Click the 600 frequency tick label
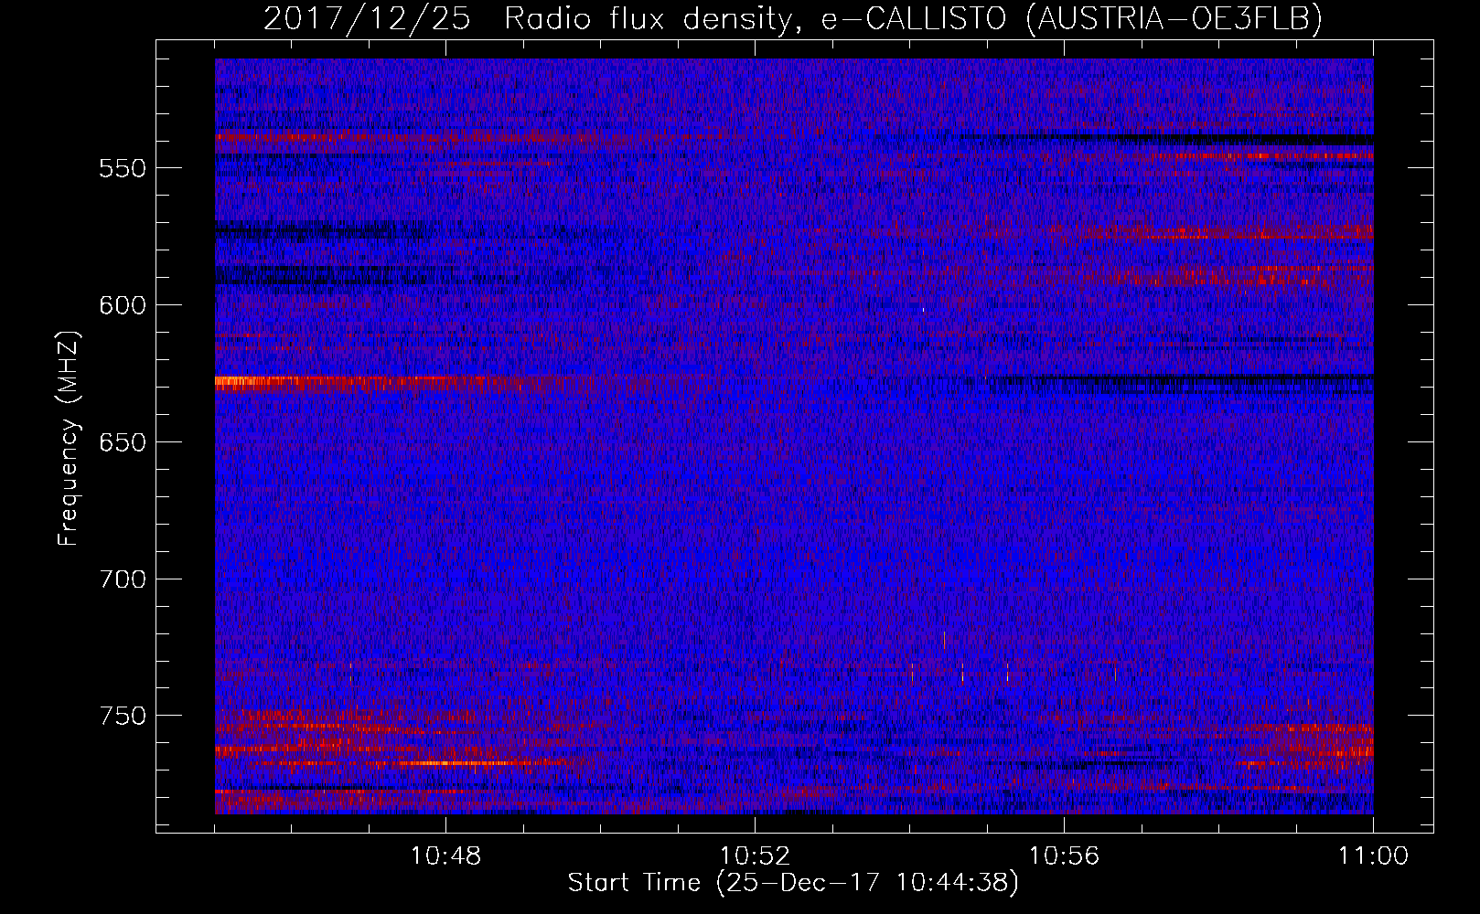Screen dimensions: 1480x914 (x=123, y=306)
